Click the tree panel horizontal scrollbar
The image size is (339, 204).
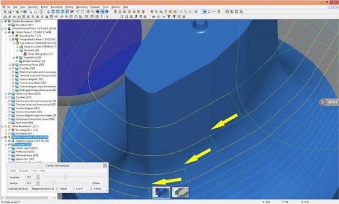27,198
